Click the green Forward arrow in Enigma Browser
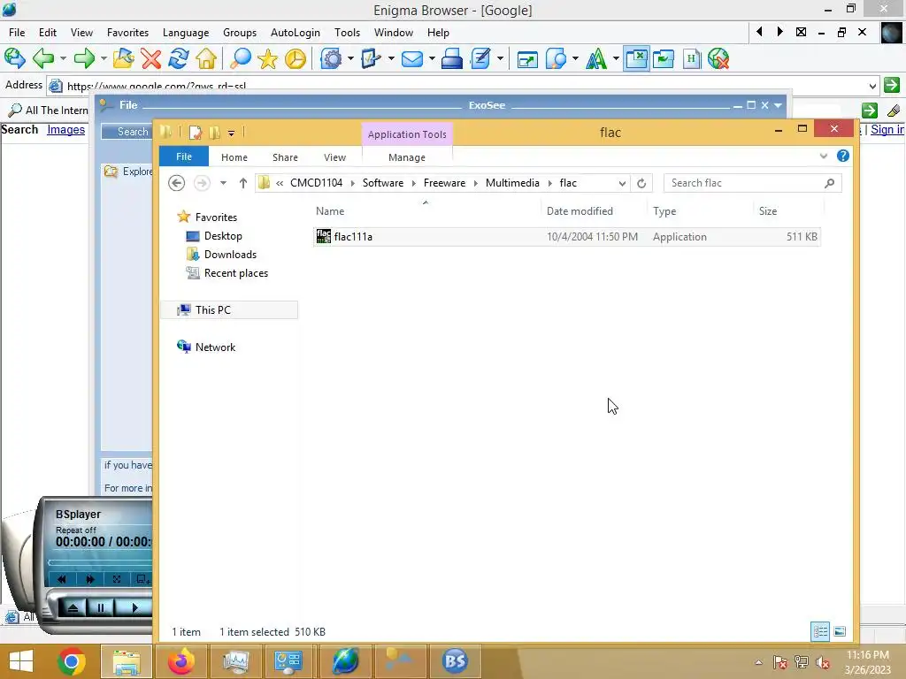The image size is (906, 679). coord(84,58)
